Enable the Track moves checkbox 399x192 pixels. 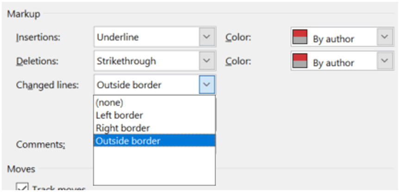(22, 188)
